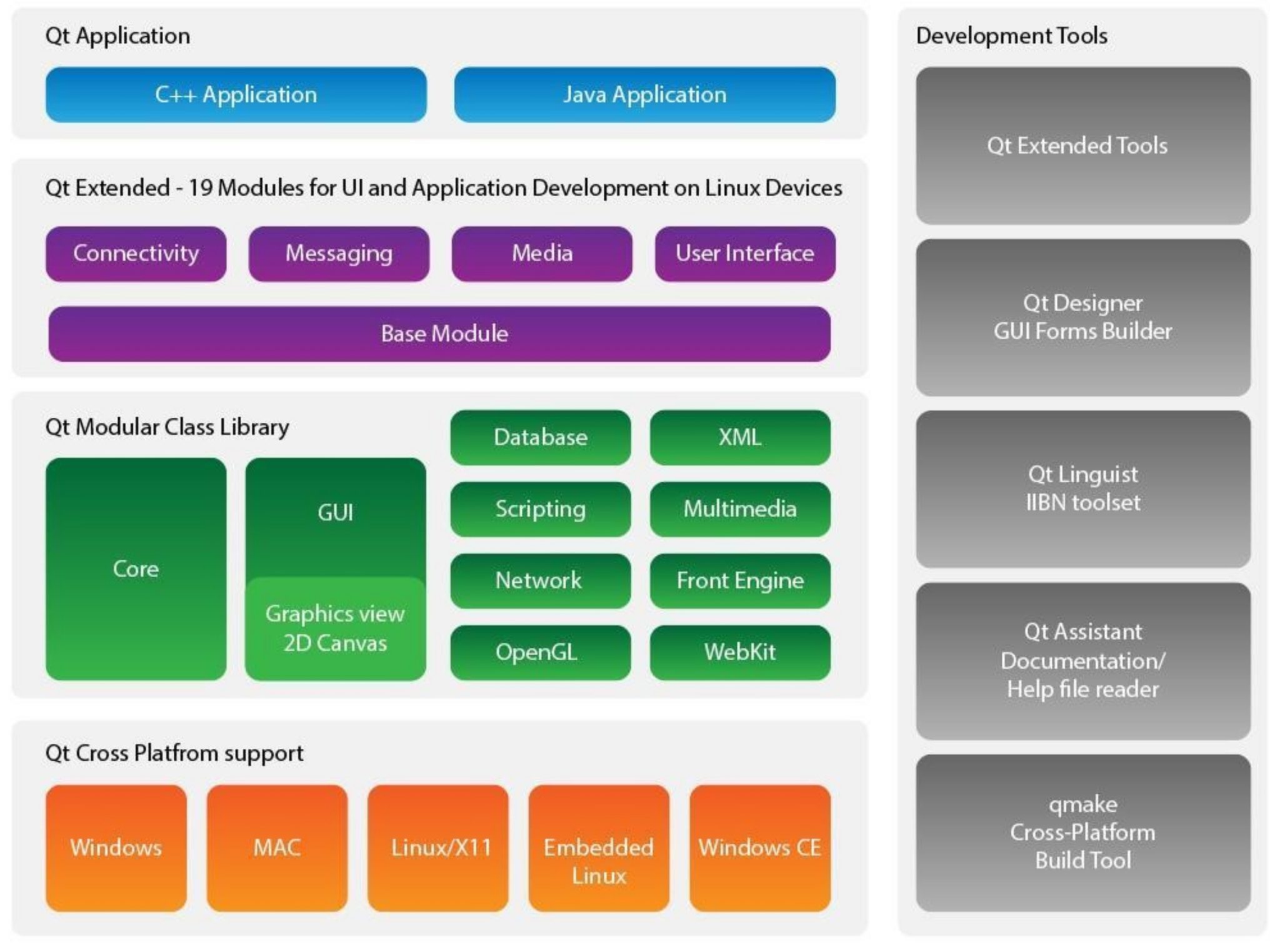Click the C++ Application block
This screenshot has width=1280, height=945.
236,95
